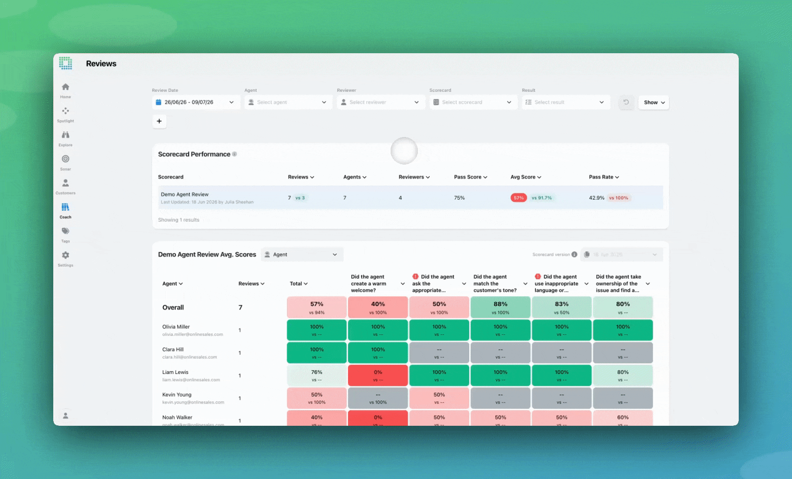Click the Overall 80% ownership cell
This screenshot has width=792, height=479.
tap(623, 307)
